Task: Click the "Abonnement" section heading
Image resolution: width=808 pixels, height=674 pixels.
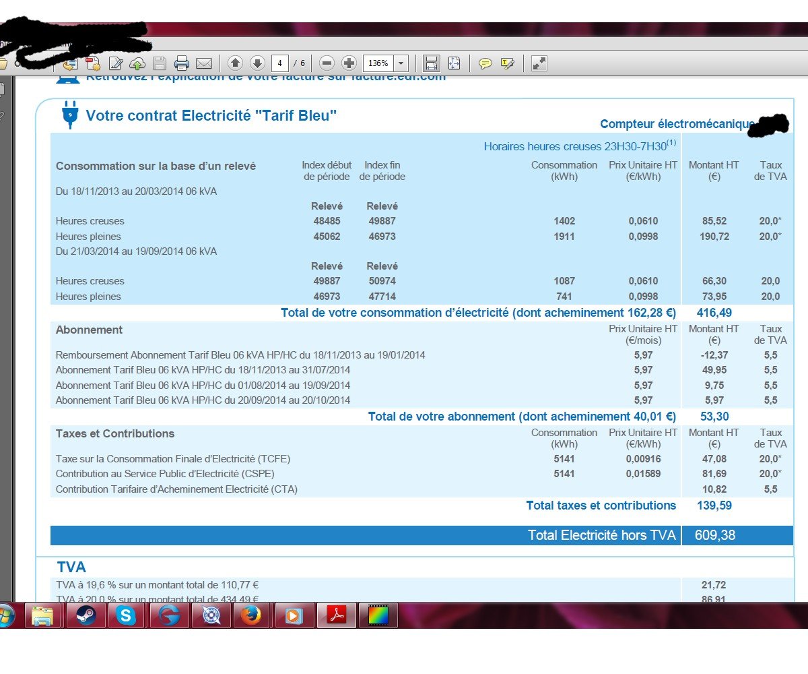Action: pos(89,330)
